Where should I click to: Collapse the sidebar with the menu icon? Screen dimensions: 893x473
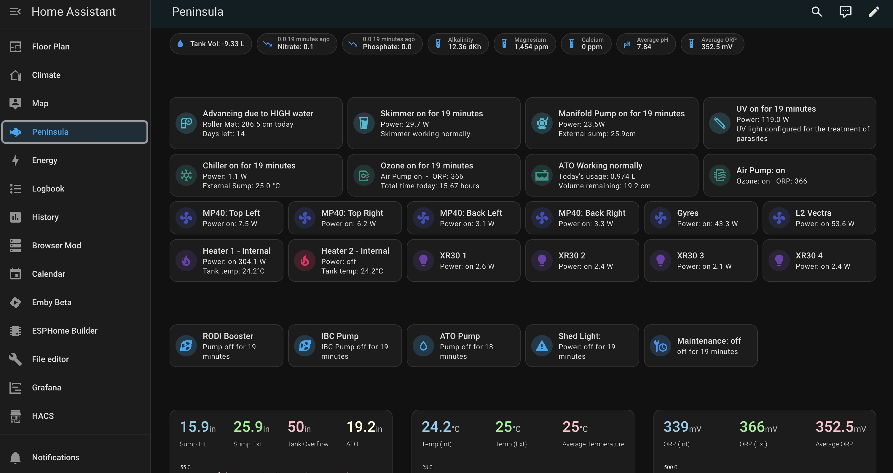[x=15, y=12]
